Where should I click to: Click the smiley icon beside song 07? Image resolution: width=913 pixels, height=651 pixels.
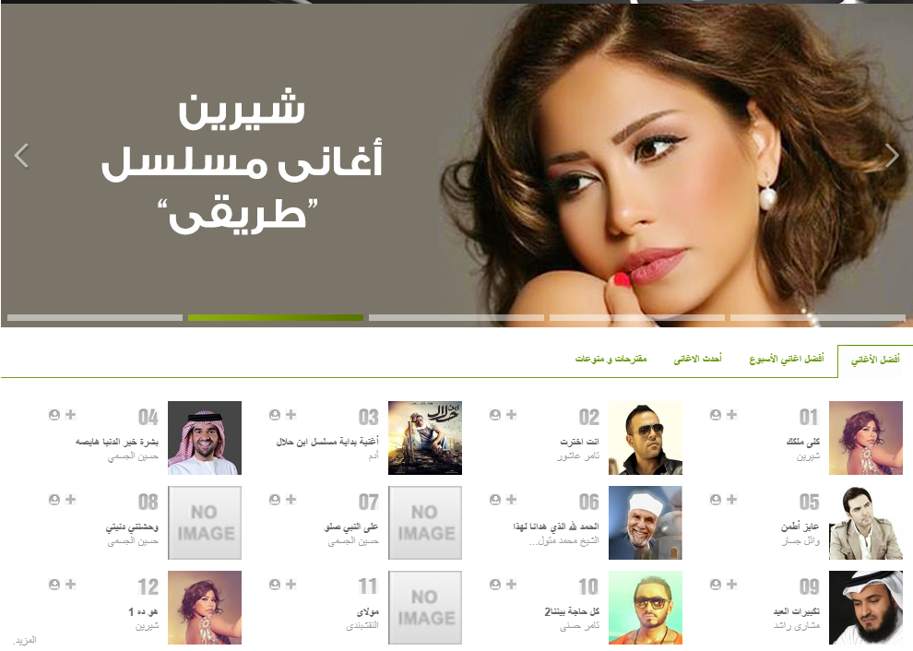(x=275, y=500)
